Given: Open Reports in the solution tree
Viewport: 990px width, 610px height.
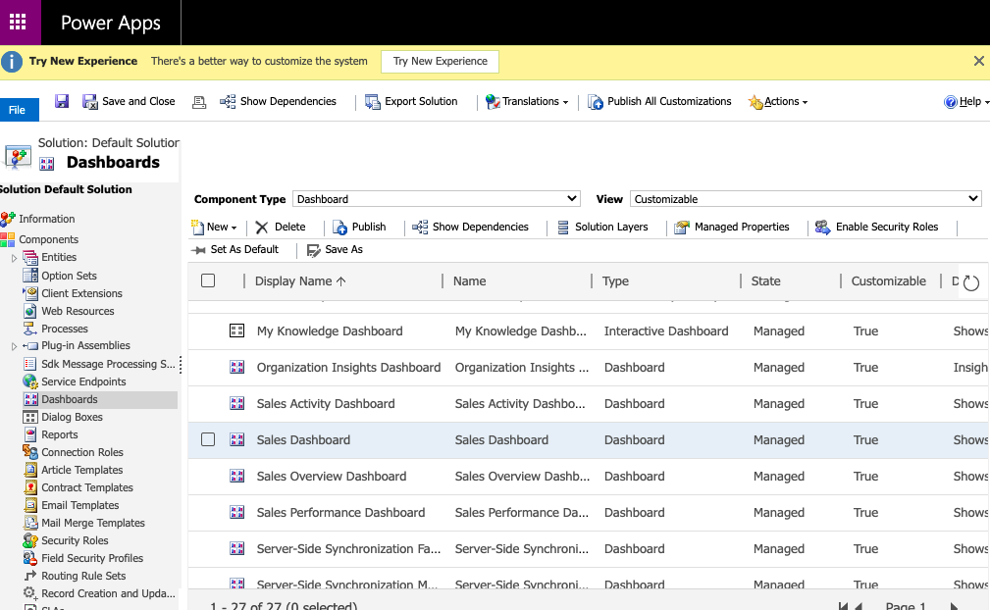Looking at the screenshot, I should point(59,434).
